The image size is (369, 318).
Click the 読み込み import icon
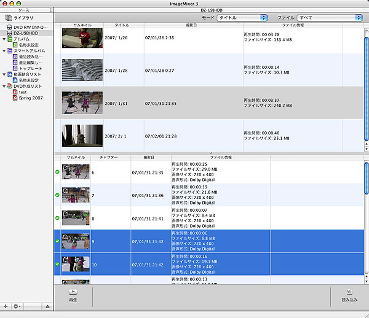click(x=349, y=292)
